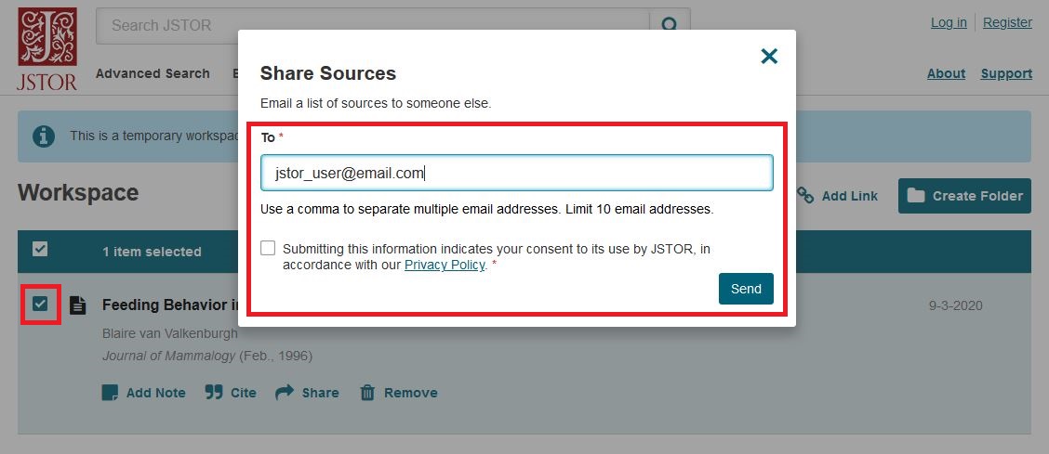This screenshot has height=454, width=1049.
Task: Close the Share Sources dialog
Action: [769, 57]
